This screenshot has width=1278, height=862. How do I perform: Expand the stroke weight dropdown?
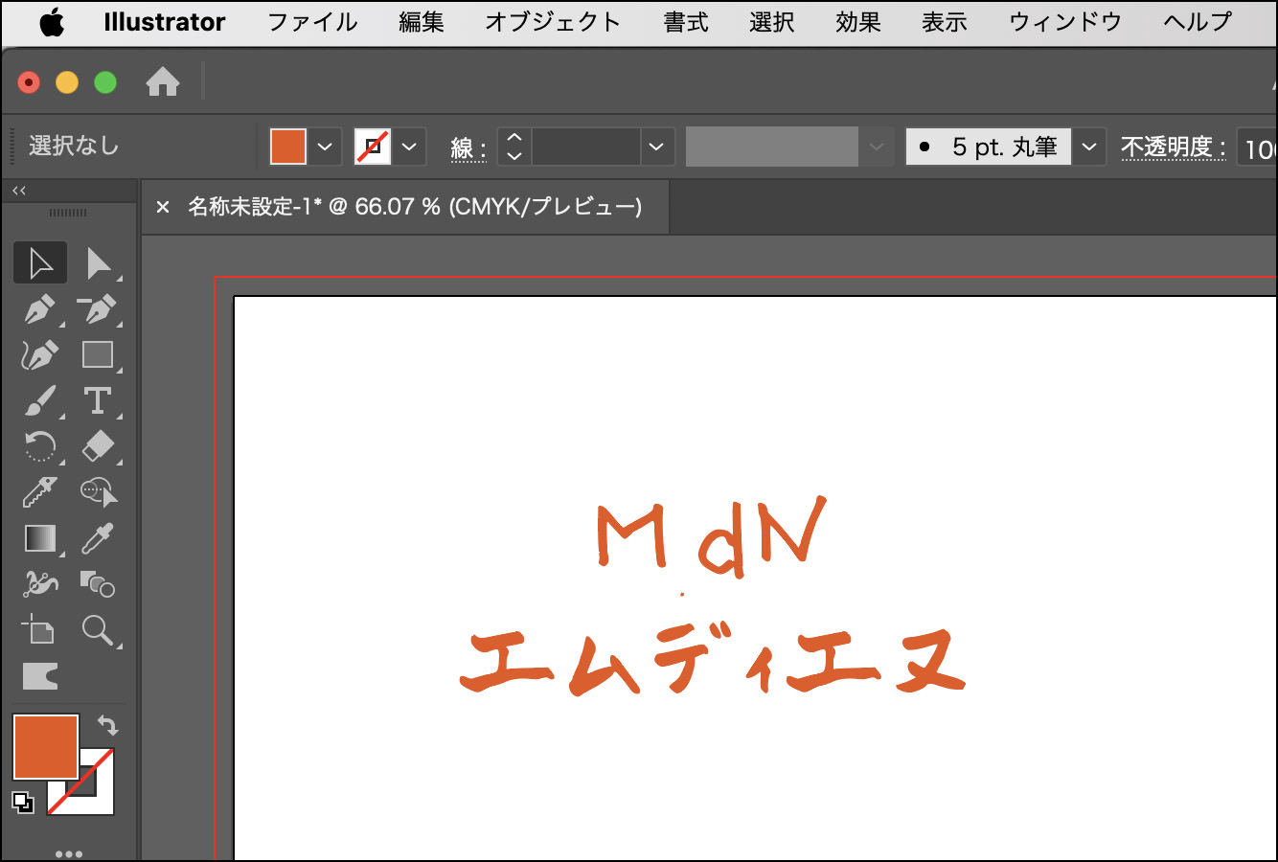pyautogui.click(x=656, y=147)
